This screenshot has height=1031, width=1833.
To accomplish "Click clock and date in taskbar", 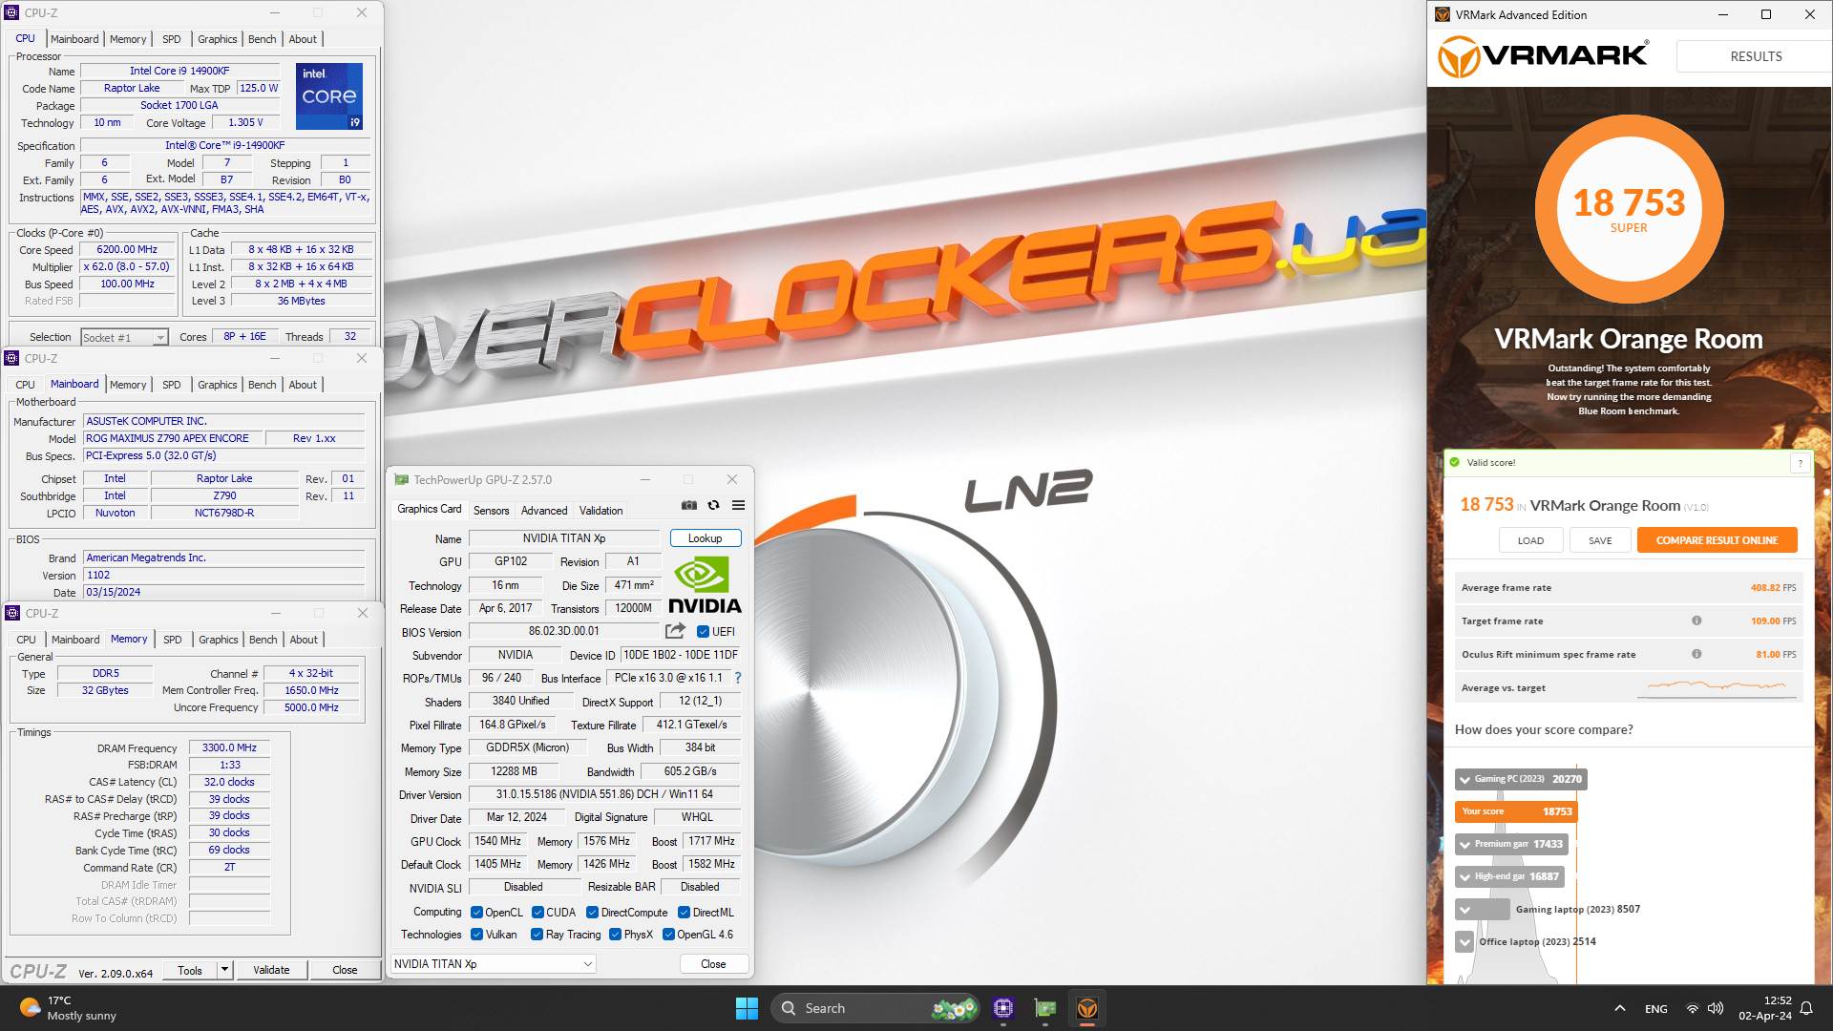I will tap(1764, 1008).
